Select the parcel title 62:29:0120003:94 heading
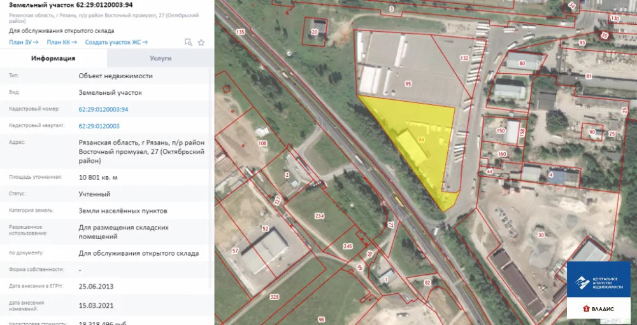The image size is (637, 325). coord(71,5)
